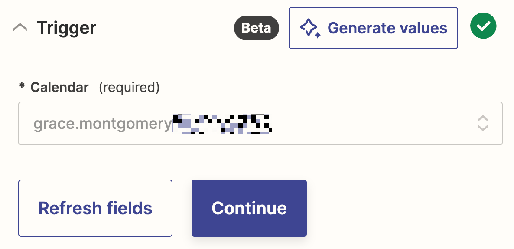Click the white check inside green circle
This screenshot has height=249, width=514.
(x=483, y=27)
